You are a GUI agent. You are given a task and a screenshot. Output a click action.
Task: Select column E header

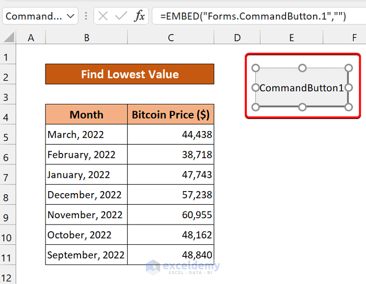pyautogui.click(x=292, y=37)
